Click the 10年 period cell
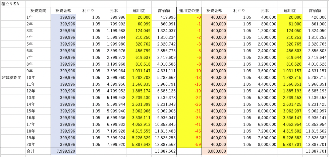The image size is (329, 157). [38, 77]
